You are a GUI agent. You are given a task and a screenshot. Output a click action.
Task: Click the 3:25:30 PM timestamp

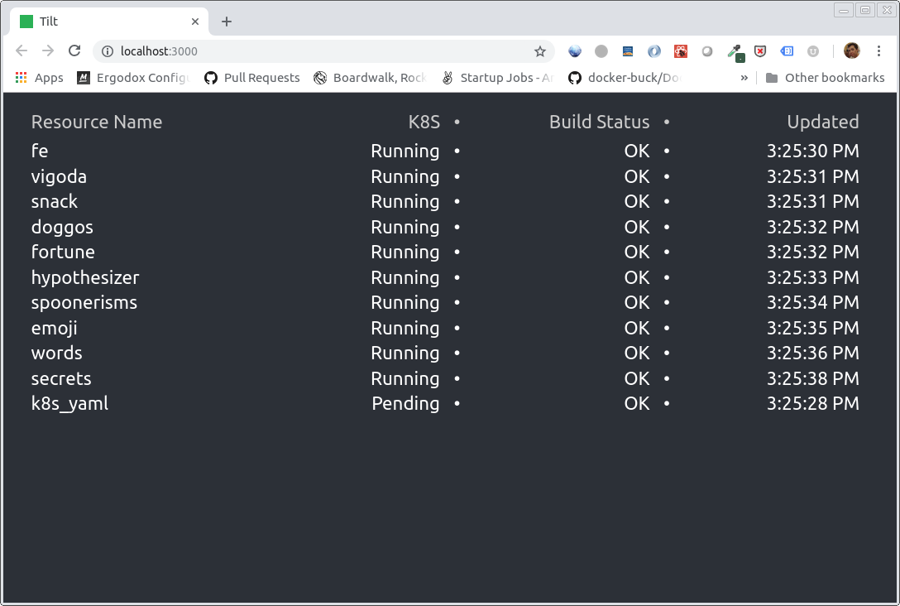tap(813, 151)
